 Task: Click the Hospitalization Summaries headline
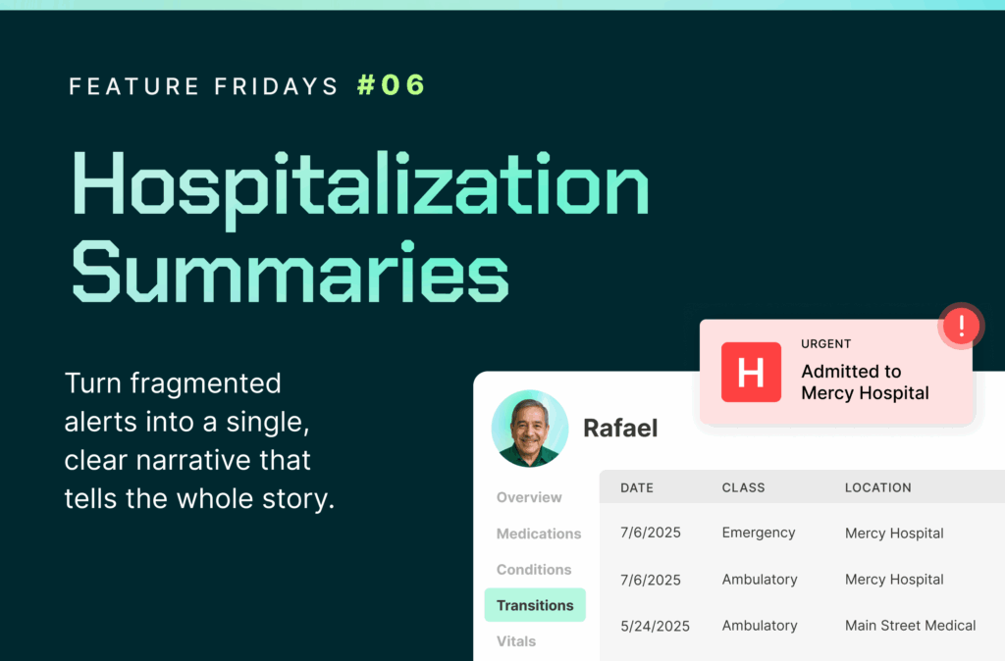[x=360, y=227]
